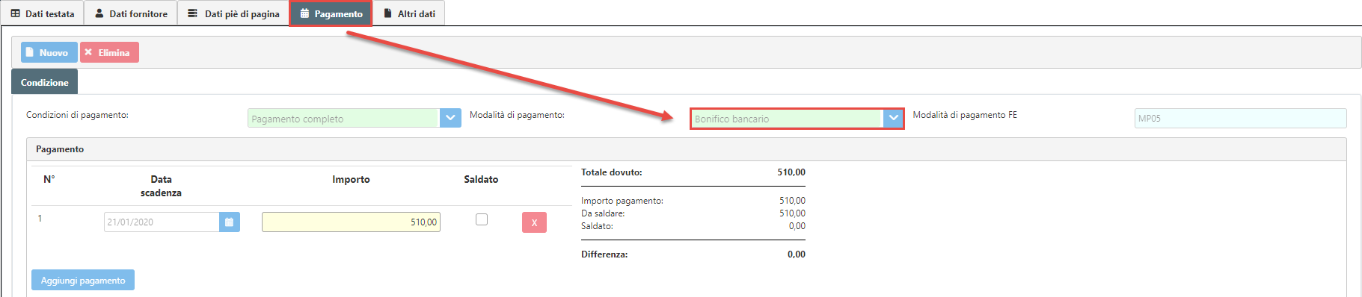Viewport: 1362px width, 297px height.
Task: Open the calendar picker for Data scadenza
Action: click(x=230, y=222)
